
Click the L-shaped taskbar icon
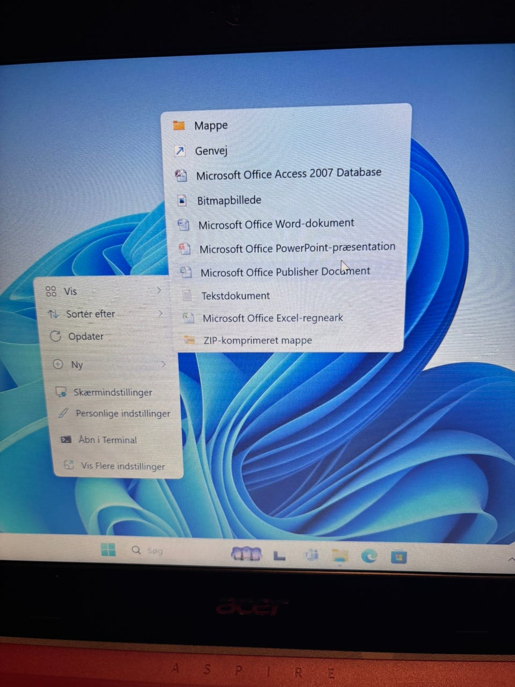pyautogui.click(x=279, y=556)
